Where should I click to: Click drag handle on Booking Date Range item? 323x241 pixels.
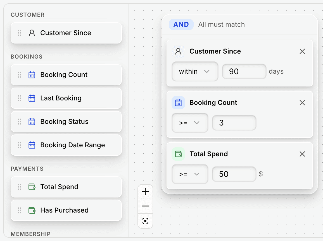click(20, 145)
